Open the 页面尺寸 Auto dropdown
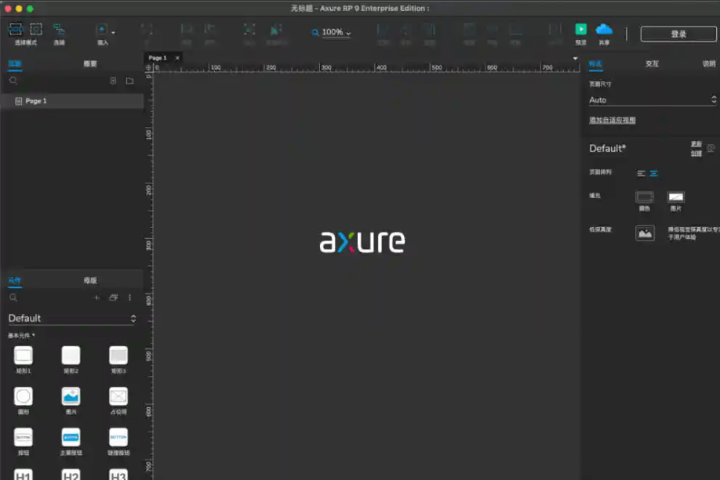This screenshot has width=720, height=480. click(651, 99)
